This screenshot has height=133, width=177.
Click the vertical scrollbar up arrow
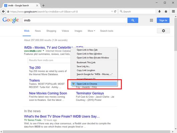(176, 17)
